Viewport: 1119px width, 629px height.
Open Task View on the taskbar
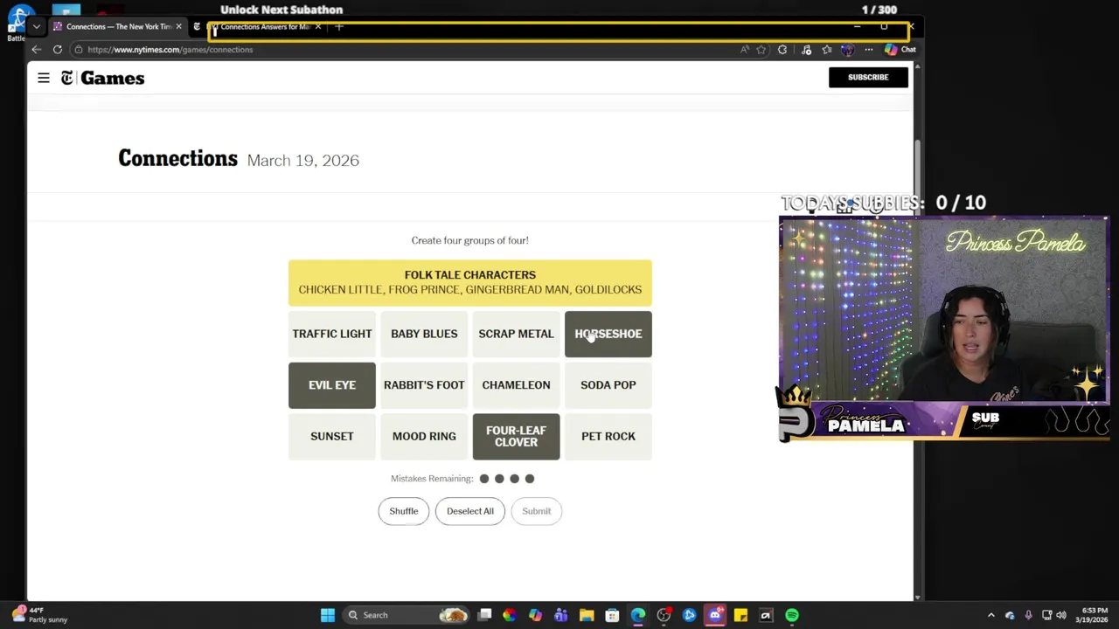tap(484, 615)
